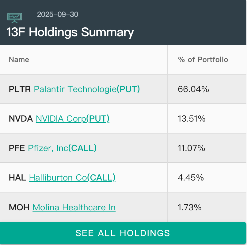Click the NVDA ticker symbol
247x245 pixels.
pyautogui.click(x=21, y=119)
